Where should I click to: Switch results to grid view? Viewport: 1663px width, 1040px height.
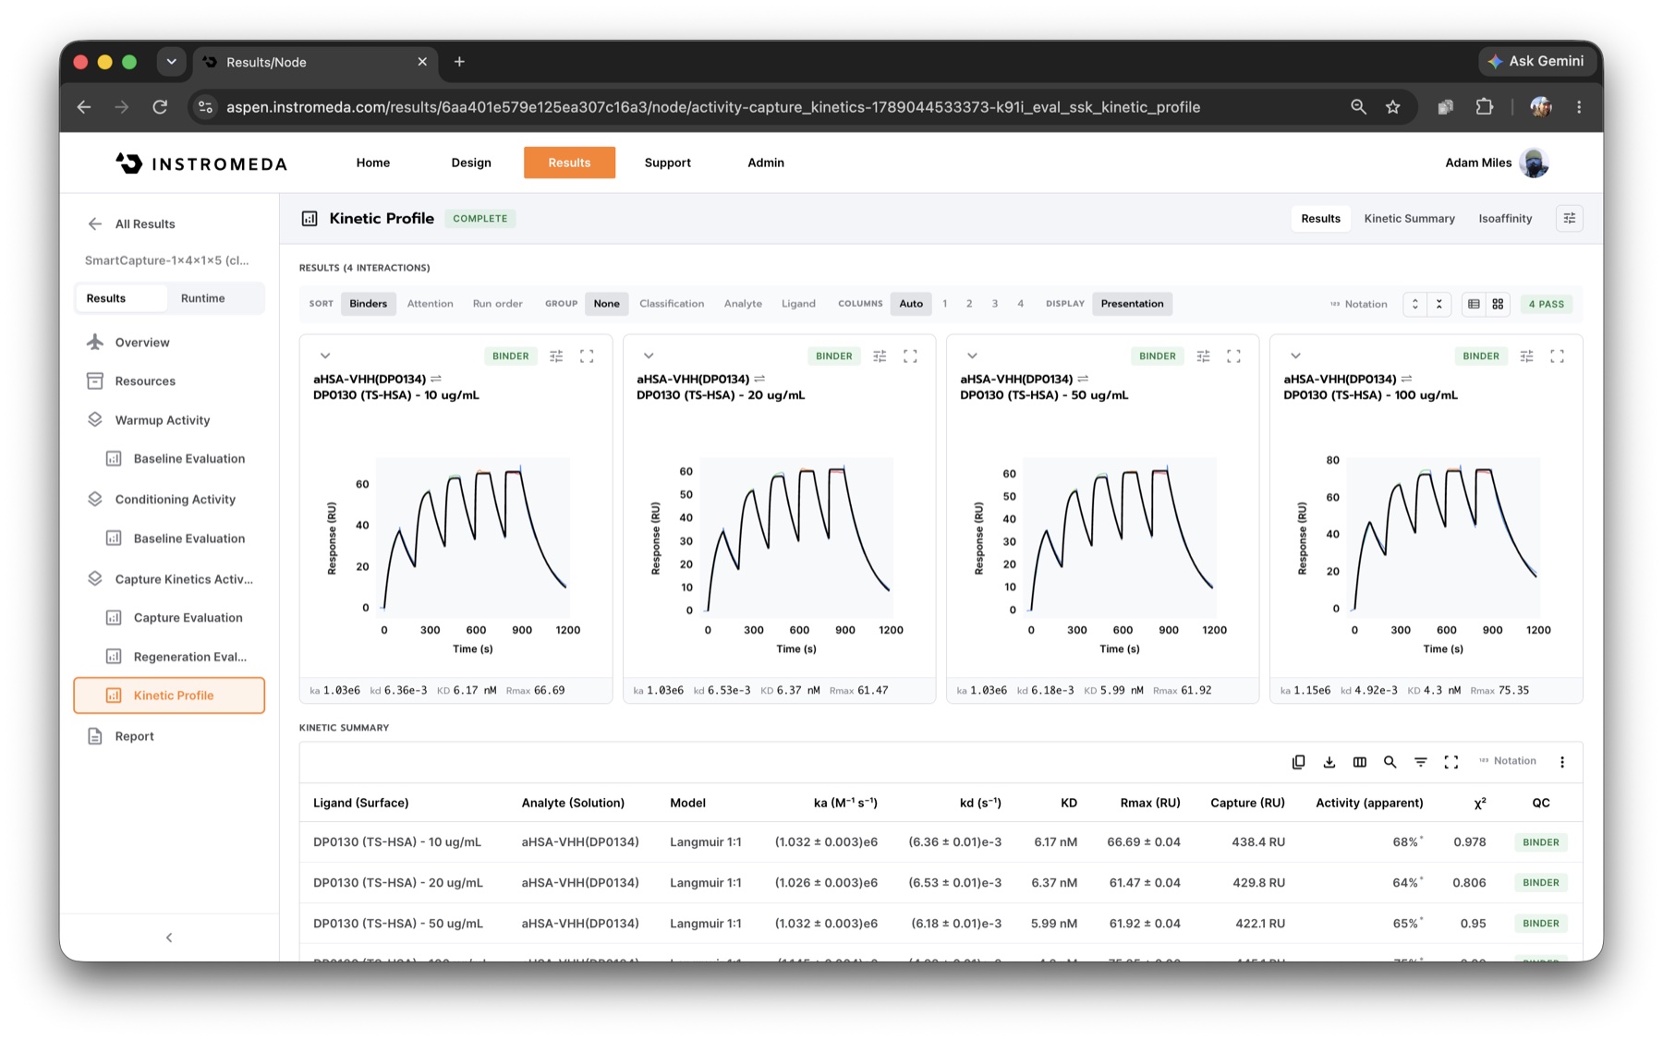click(x=1498, y=304)
